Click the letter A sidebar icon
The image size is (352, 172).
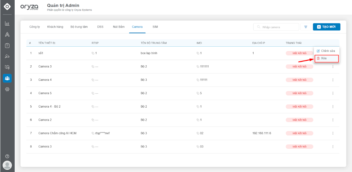pos(7,35)
